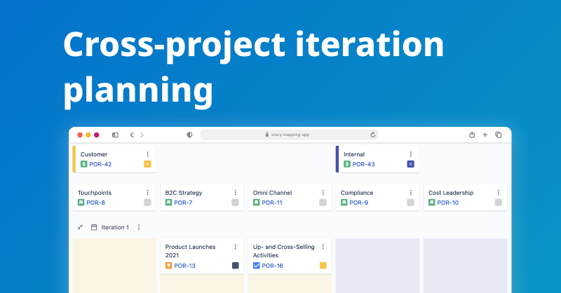Viewport: 561px width, 293px height.
Task: Select the Compliance card title
Action: (357, 193)
